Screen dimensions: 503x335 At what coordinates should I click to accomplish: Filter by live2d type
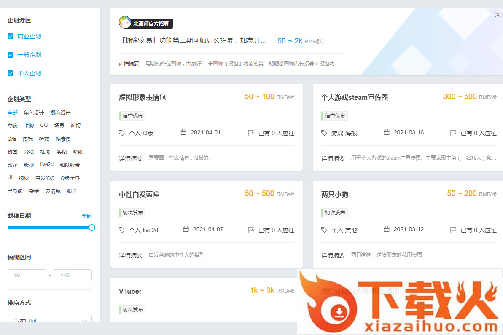point(47,164)
